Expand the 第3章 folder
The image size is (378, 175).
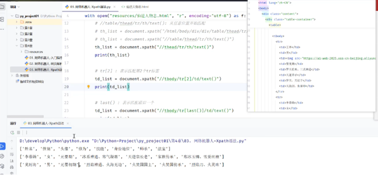17,40
